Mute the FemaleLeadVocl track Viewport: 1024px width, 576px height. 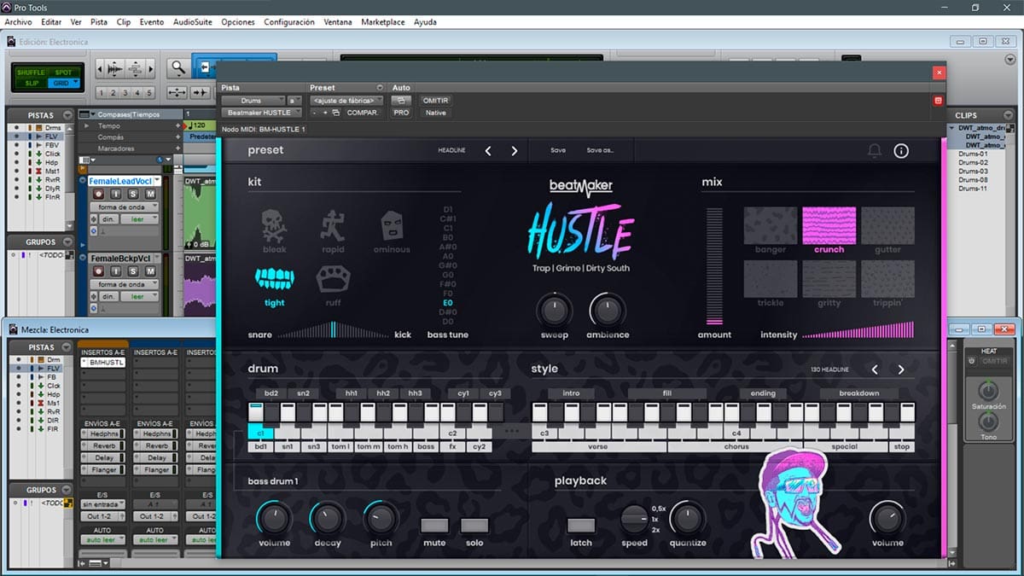pyautogui.click(x=151, y=195)
